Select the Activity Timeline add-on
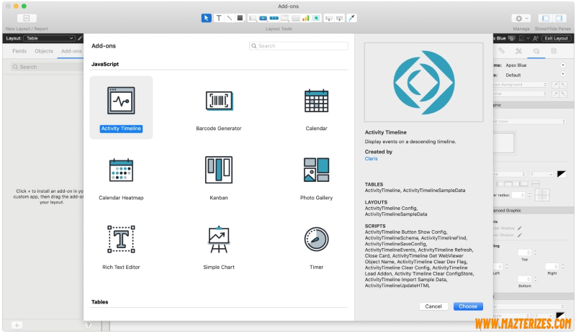 tap(121, 108)
